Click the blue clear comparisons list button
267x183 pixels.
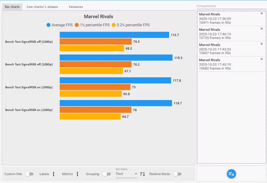(x=231, y=174)
